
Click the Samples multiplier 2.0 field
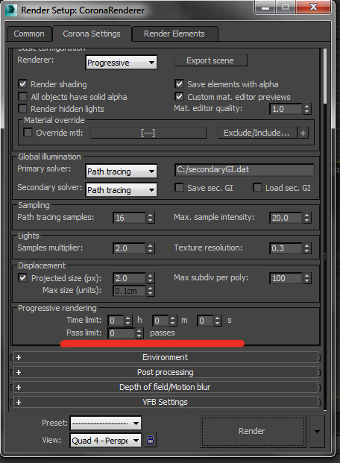[x=130, y=248]
